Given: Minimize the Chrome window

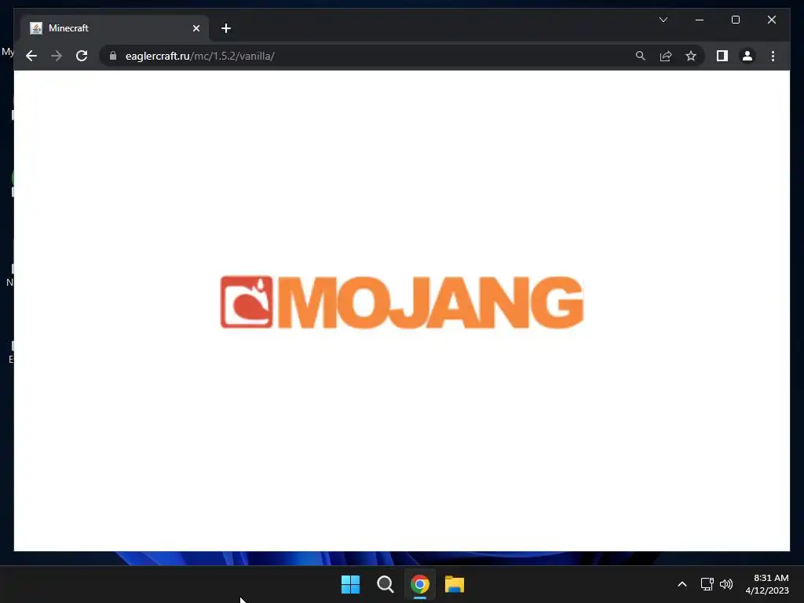Looking at the screenshot, I should click(700, 20).
